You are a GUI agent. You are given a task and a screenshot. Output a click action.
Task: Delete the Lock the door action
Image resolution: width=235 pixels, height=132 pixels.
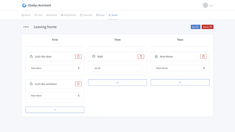78,57
